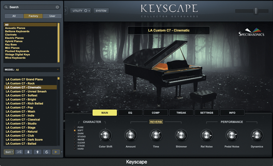
Task: Toggle the REVERB section on or off
Action: click(x=156, y=122)
